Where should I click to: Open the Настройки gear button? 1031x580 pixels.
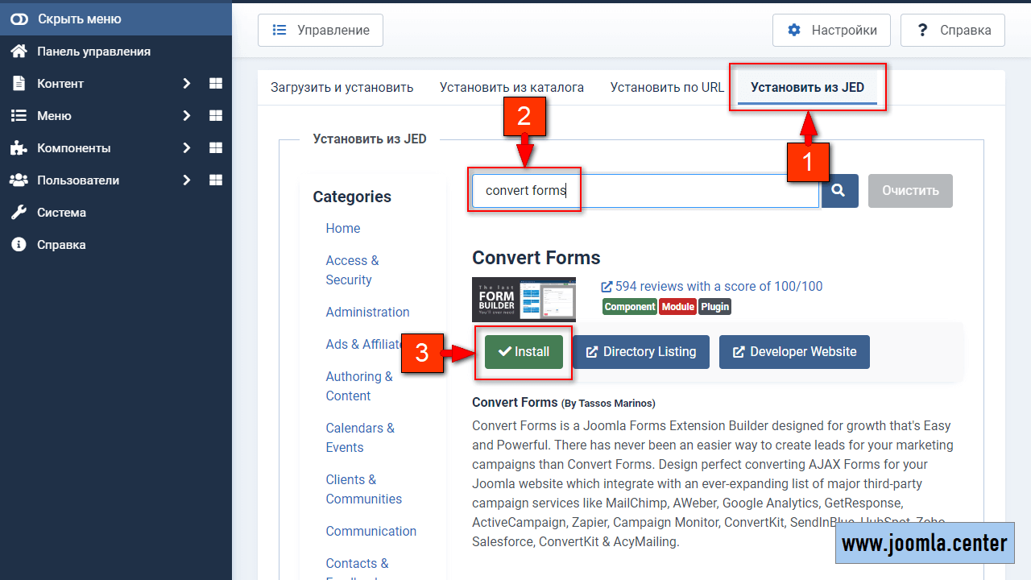pos(831,31)
